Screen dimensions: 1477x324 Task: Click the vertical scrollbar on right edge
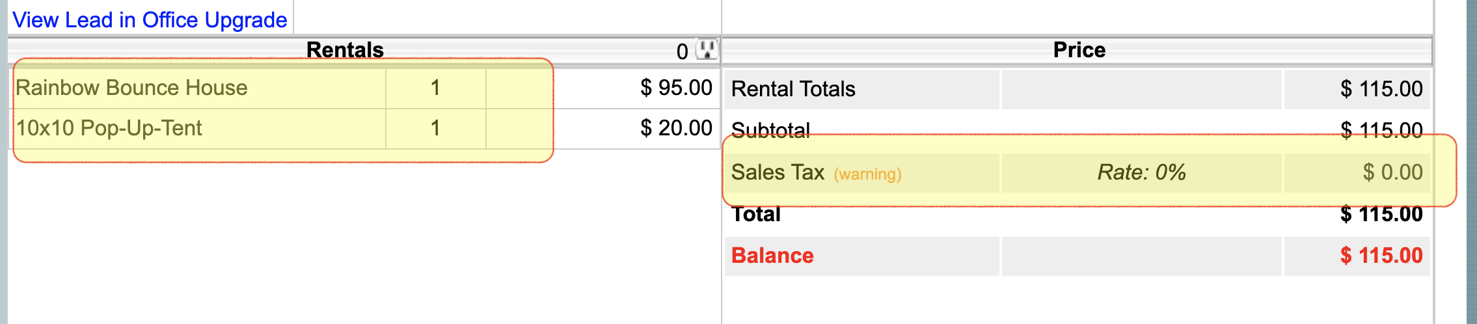(1471, 162)
